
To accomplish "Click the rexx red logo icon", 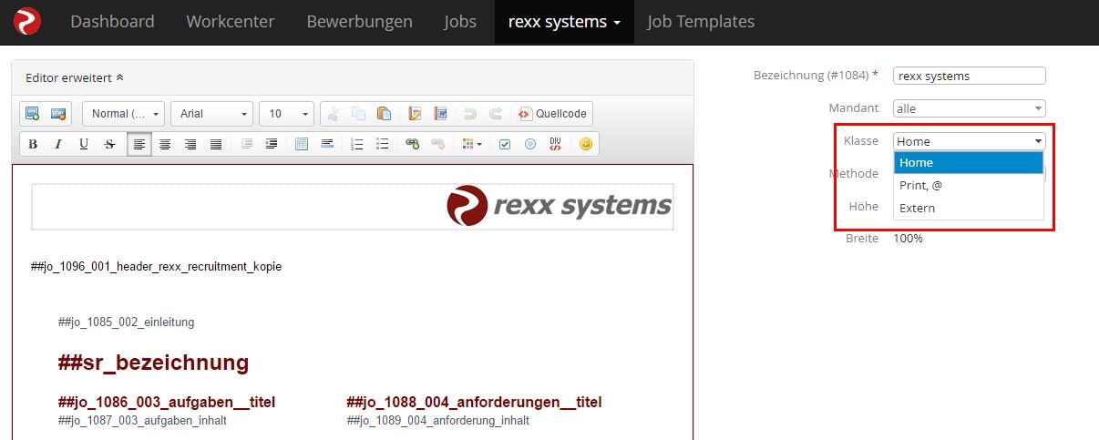I will coord(27,21).
